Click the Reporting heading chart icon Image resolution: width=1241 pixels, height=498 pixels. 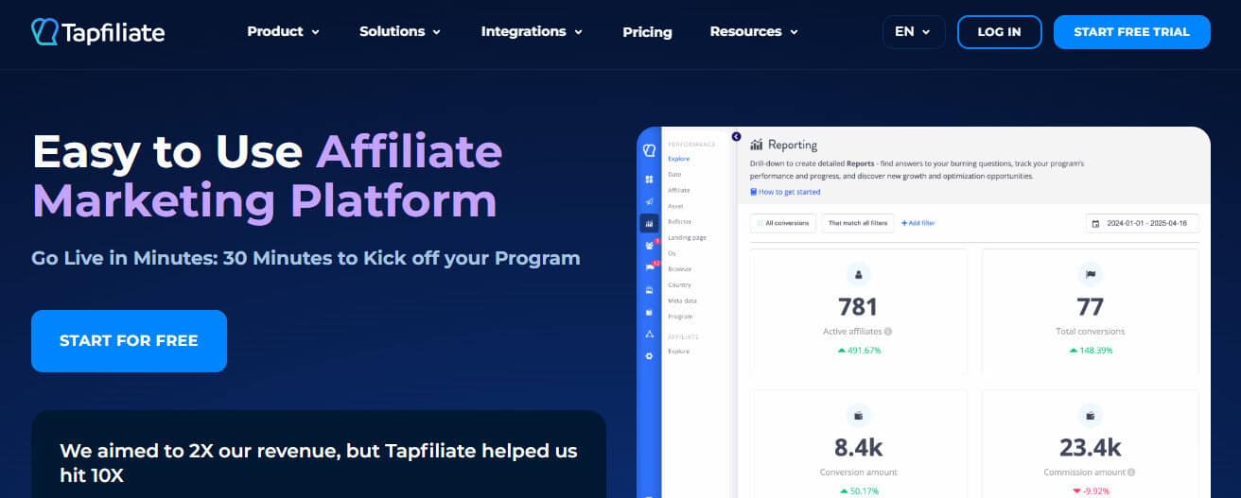(756, 145)
